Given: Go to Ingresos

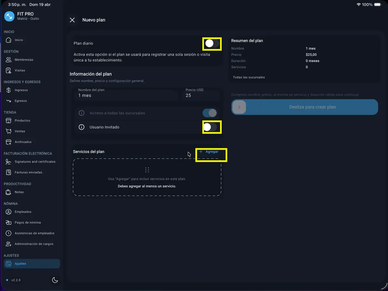Looking at the screenshot, I should coord(21,90).
